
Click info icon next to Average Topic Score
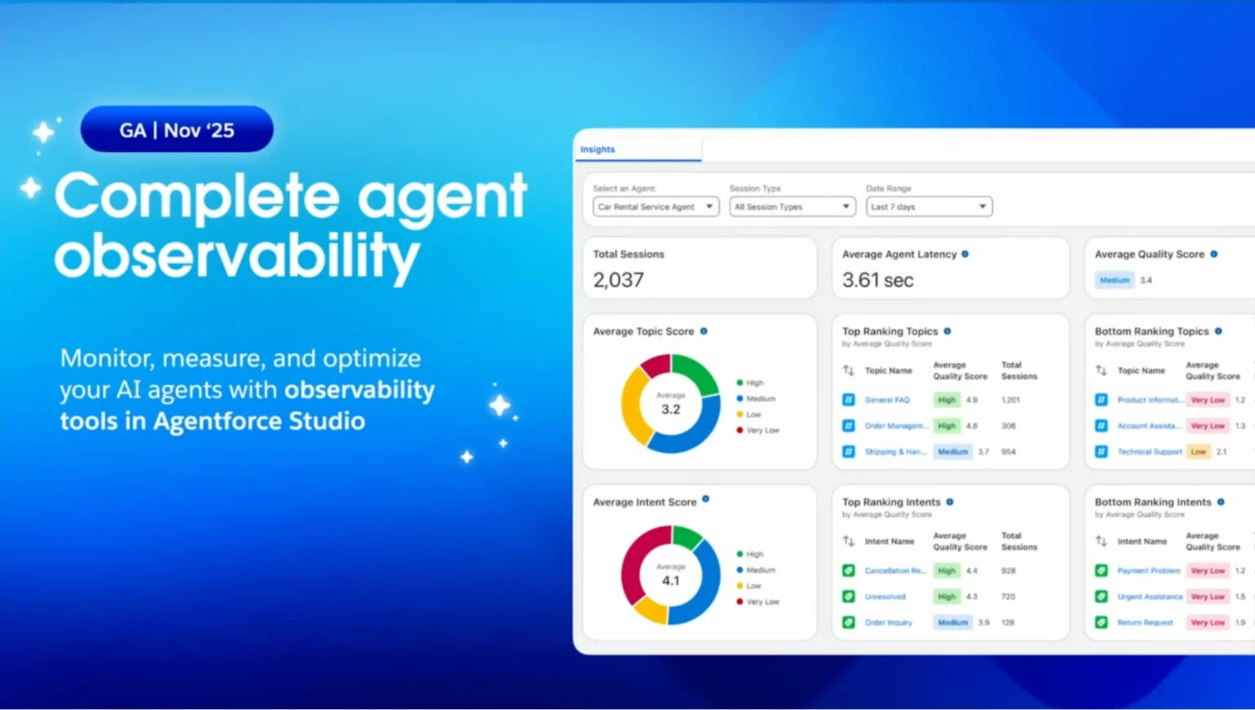[703, 331]
